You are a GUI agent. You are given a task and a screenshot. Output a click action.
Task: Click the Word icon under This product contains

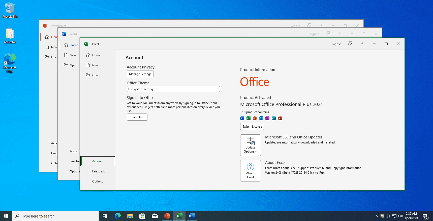click(242, 118)
